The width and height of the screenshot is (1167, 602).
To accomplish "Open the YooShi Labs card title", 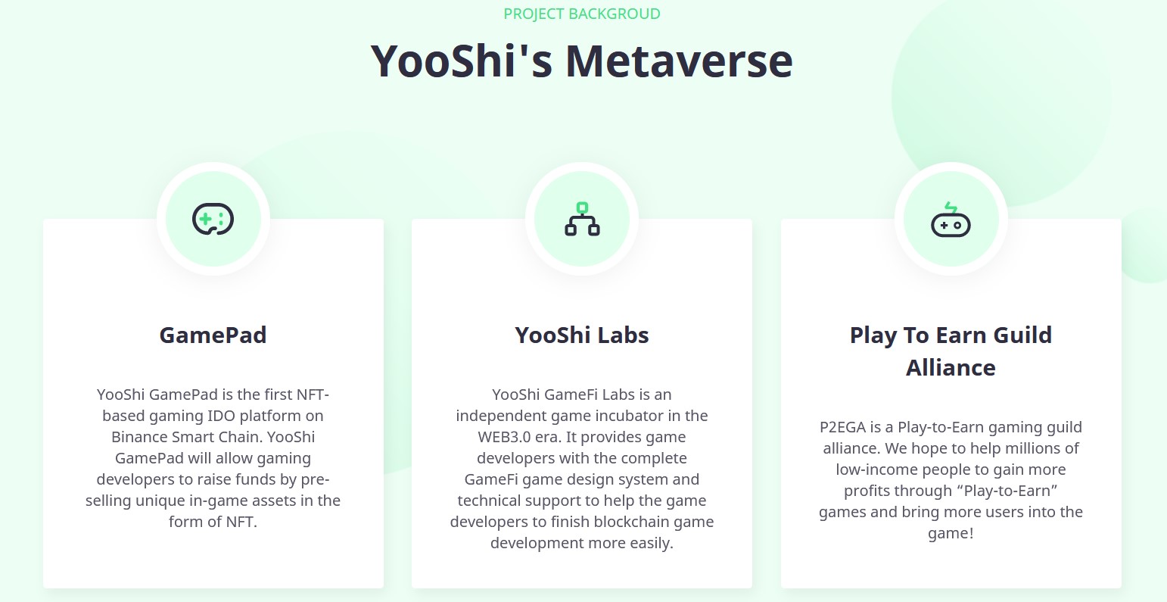I will [x=582, y=335].
